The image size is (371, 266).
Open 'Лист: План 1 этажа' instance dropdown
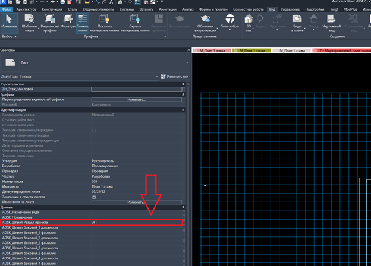(157, 77)
